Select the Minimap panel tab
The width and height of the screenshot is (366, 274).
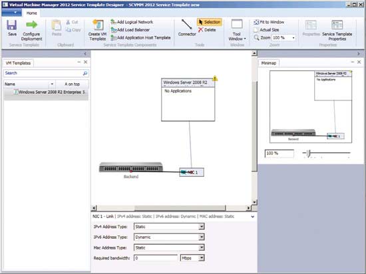coord(268,63)
